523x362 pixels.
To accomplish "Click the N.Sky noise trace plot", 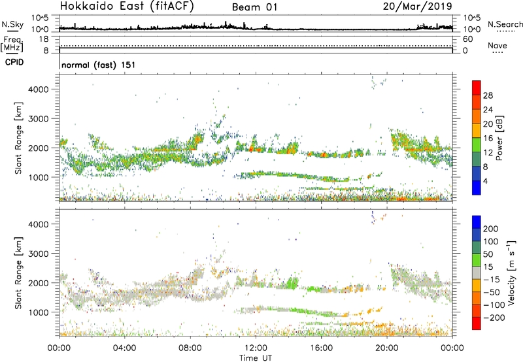I will (256, 24).
